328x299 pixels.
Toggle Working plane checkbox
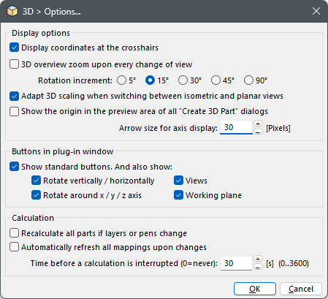(178, 195)
